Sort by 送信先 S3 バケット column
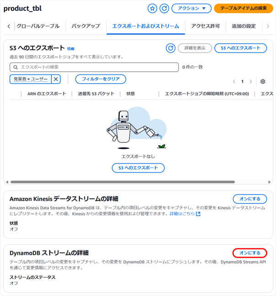The width and height of the screenshot is (276, 296). pyautogui.click(x=96, y=94)
